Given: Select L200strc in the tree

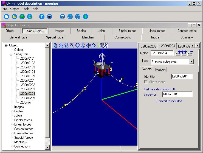Looking at the screenshot, I should [x=25, y=102].
